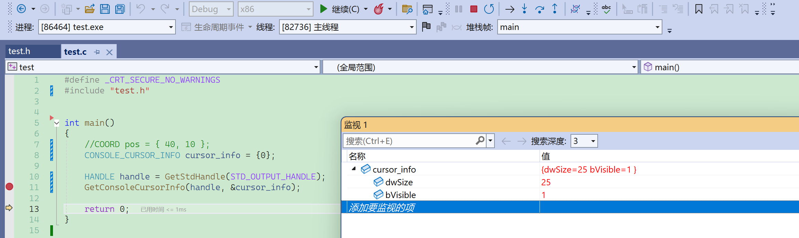The width and height of the screenshot is (799, 238).
Task: Click the Redo arrow icon
Action: (x=165, y=9)
